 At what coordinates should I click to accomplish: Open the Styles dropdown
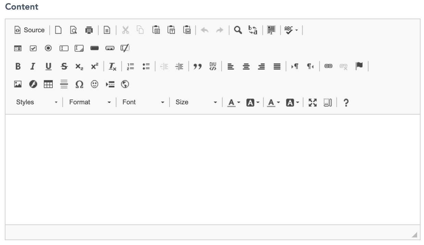tap(37, 102)
